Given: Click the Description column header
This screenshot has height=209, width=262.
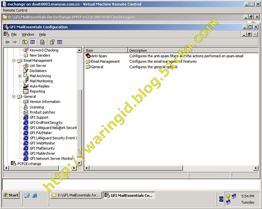Looking at the screenshot, I should tap(138, 51).
